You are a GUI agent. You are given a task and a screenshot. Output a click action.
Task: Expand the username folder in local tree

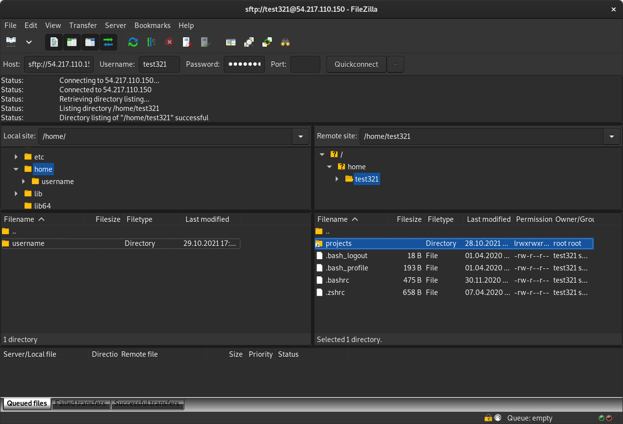tap(24, 182)
